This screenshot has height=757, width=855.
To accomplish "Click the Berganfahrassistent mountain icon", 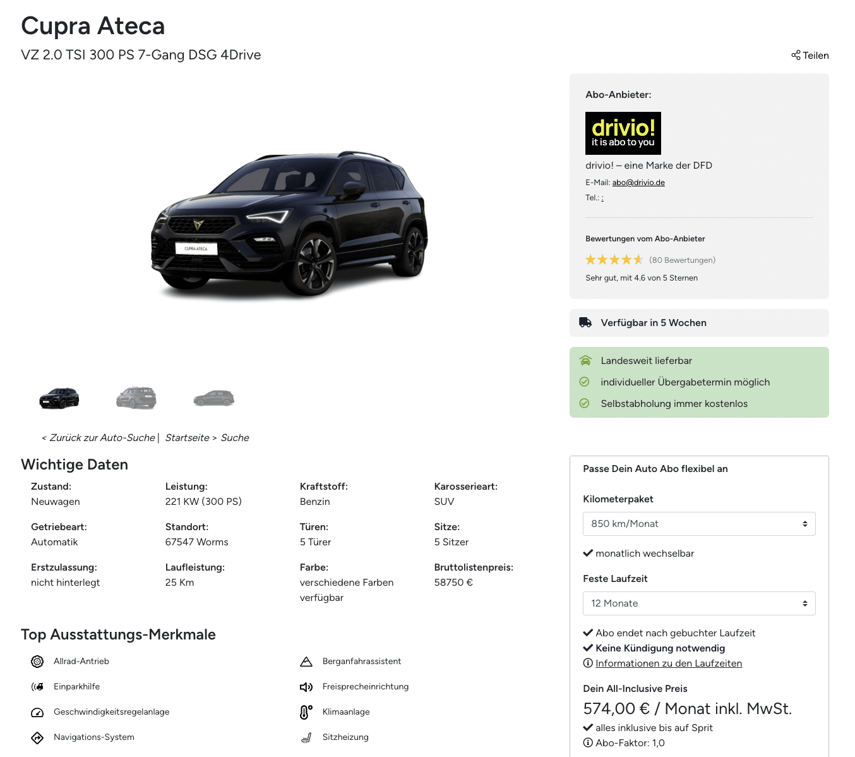I will click(306, 662).
